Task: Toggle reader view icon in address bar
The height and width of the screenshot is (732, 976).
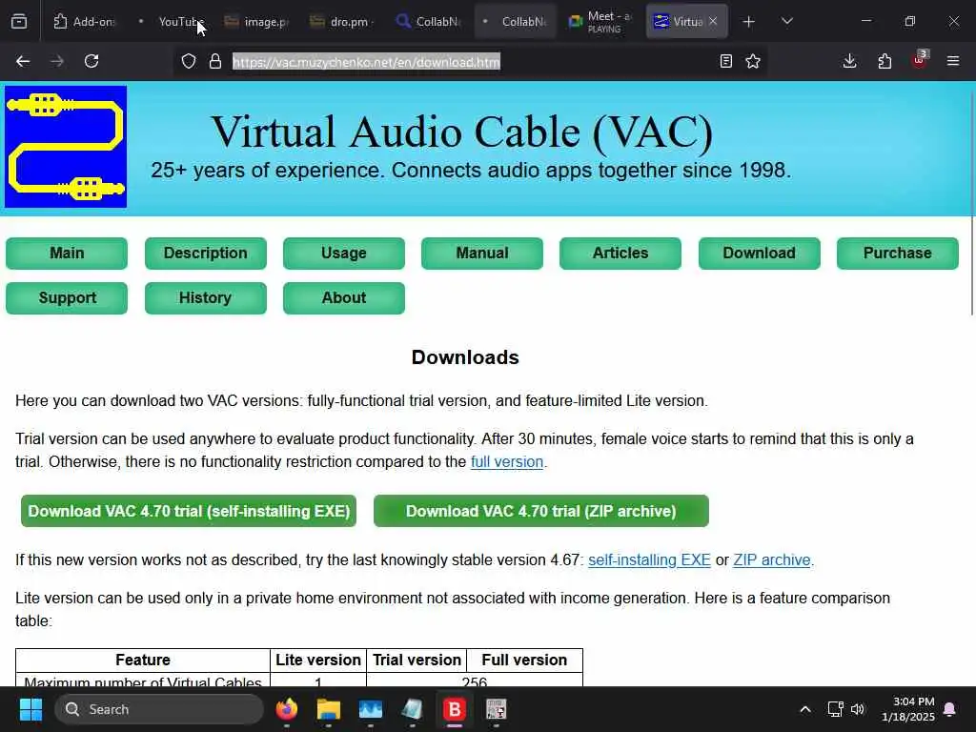Action: click(725, 61)
